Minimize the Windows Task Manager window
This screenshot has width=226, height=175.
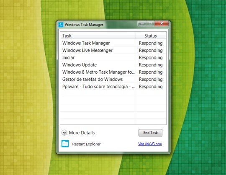tap(142, 23)
